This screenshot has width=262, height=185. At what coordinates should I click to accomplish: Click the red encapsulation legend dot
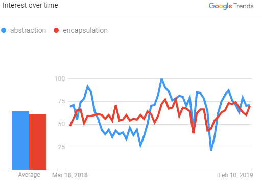[56, 30]
